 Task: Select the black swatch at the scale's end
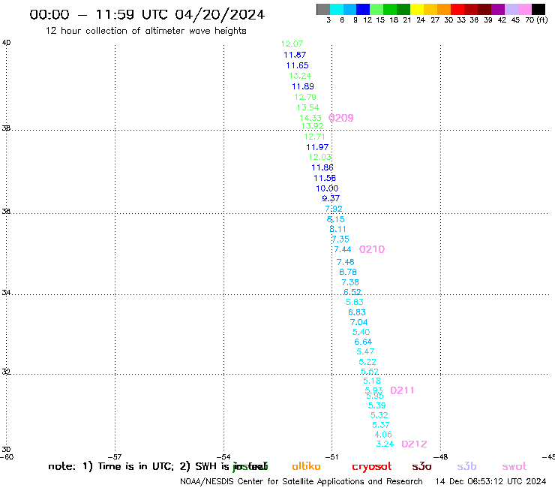(538, 9)
